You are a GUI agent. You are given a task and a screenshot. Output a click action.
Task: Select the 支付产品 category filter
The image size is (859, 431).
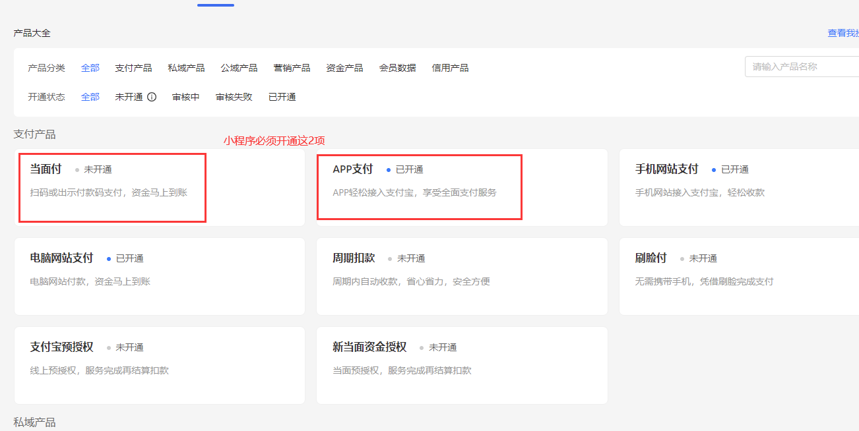tap(133, 68)
